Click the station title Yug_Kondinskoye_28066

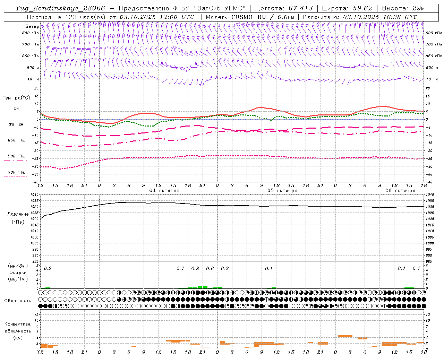coord(60,8)
